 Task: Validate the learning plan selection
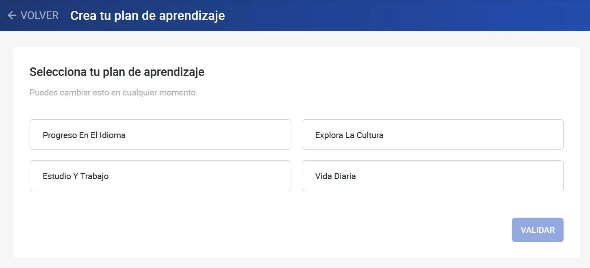click(x=537, y=230)
